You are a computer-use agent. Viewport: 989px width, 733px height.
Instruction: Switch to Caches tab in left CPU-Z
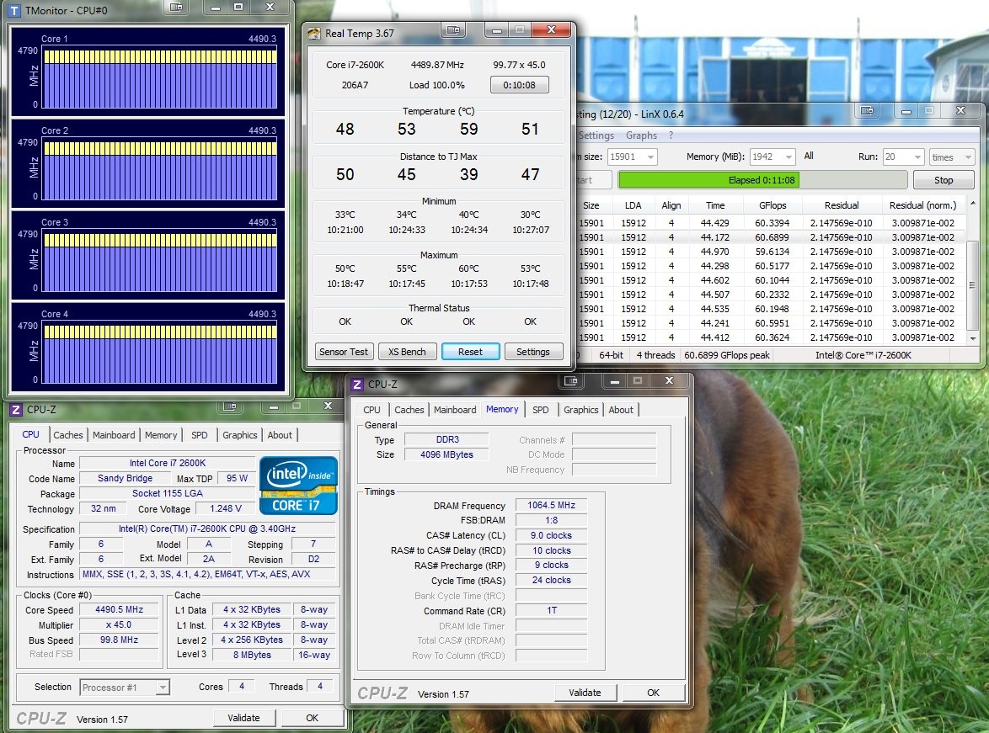(x=68, y=435)
